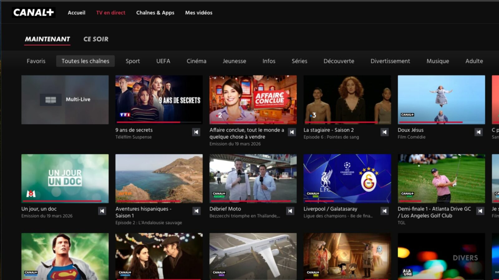The width and height of the screenshot is (499, 280).
Task: Select the MAINTENANT tab
Action: click(47, 39)
